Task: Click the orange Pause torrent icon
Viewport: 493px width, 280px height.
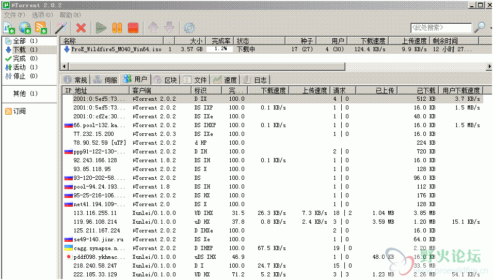Action: pyautogui.click(x=117, y=28)
